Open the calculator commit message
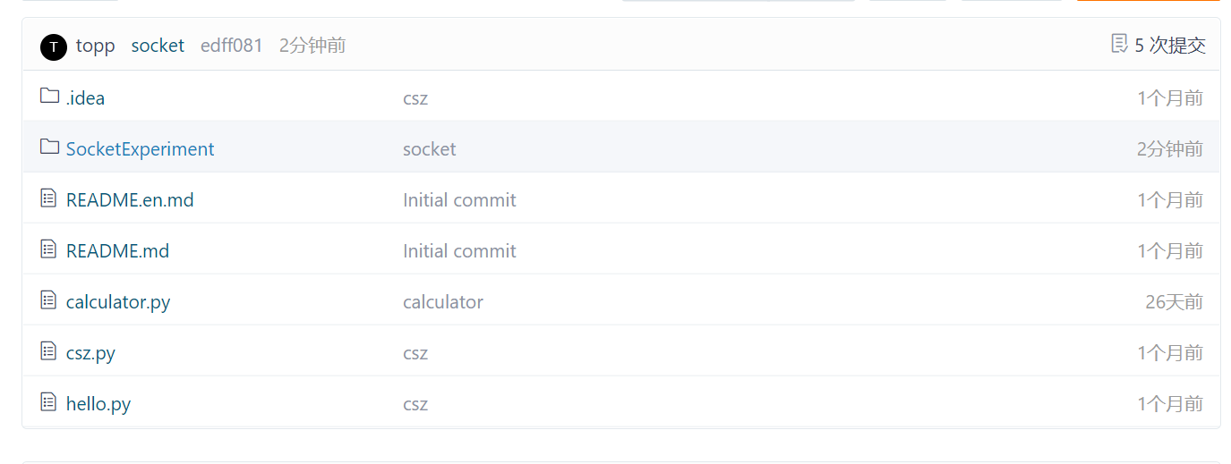Viewport: 1231px width, 464px height. tap(443, 302)
